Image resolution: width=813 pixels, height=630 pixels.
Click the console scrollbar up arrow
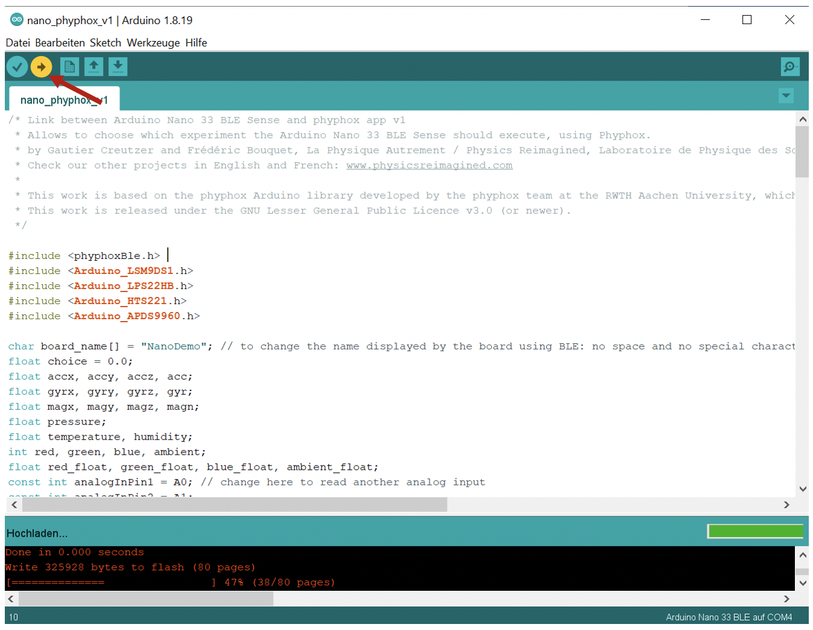(x=803, y=555)
